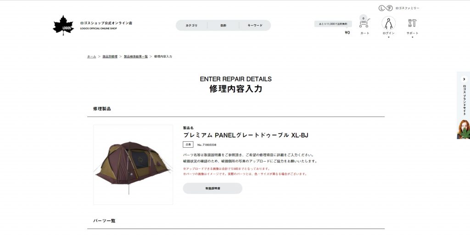Open 製品検索結果一覧 breadcrumb link
Viewport: 470px width, 235px height.
point(136,56)
